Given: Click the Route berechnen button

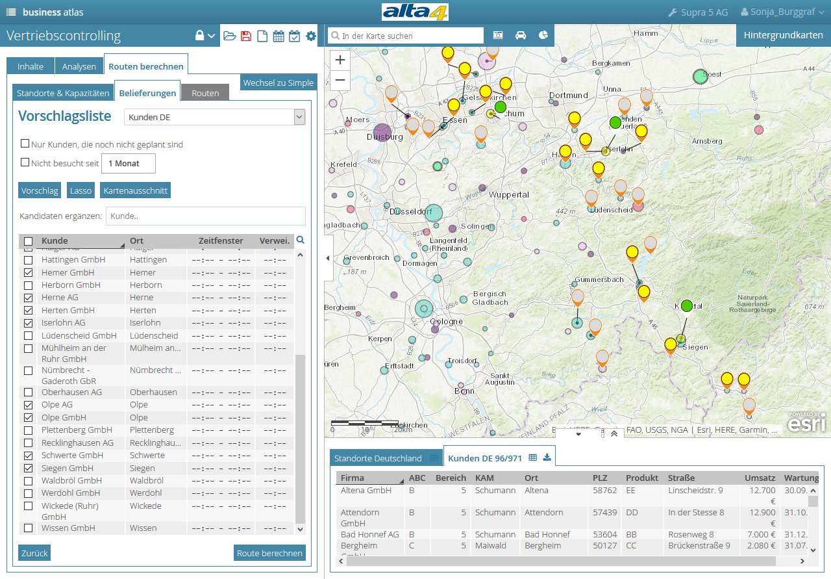Looking at the screenshot, I should 269,553.
